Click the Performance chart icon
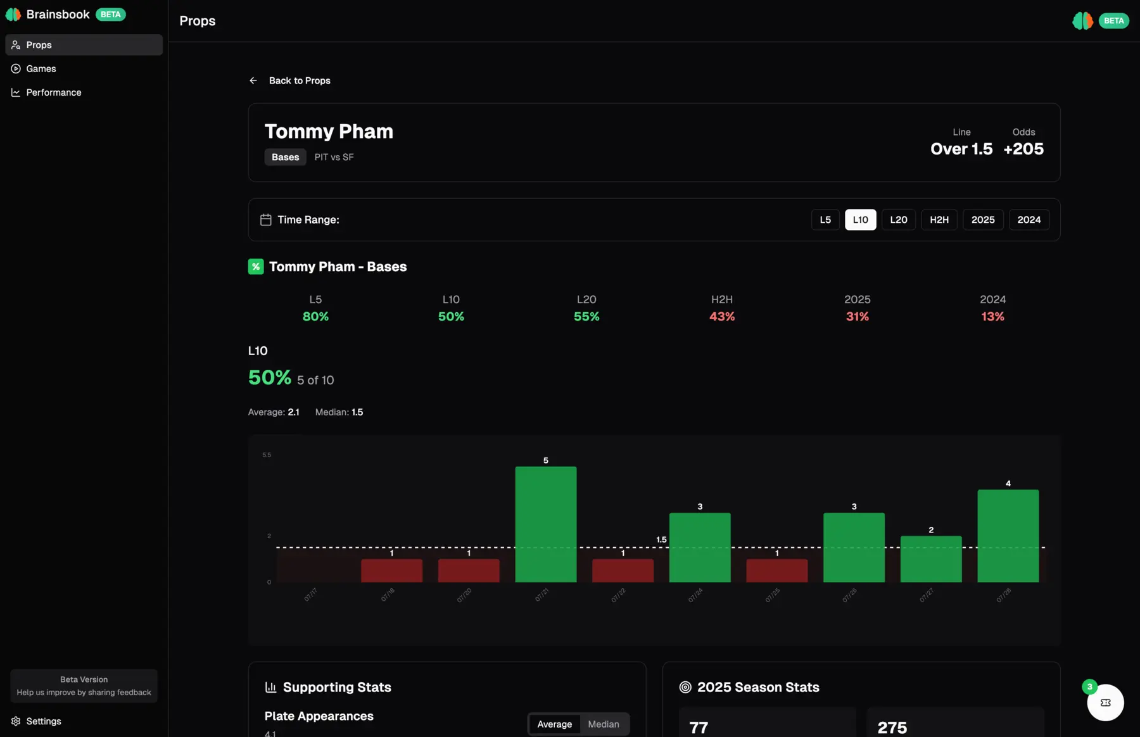1140x737 pixels. click(x=16, y=92)
